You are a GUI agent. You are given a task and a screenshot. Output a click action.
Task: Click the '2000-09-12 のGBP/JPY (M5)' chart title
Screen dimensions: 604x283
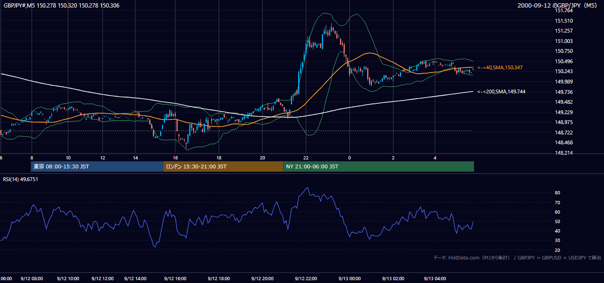click(558, 6)
